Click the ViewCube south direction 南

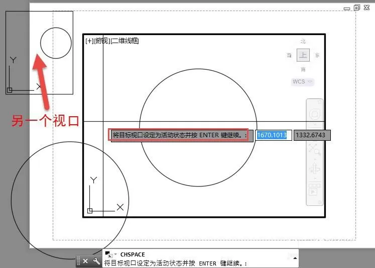click(303, 70)
